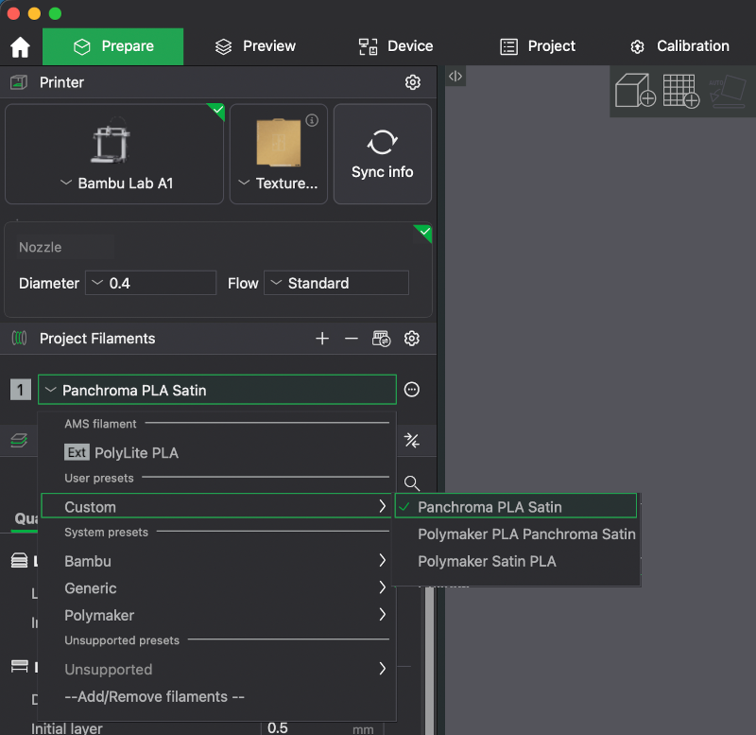Expand the Bambu system presets submenu
The image size is (756, 735).
tap(217, 561)
